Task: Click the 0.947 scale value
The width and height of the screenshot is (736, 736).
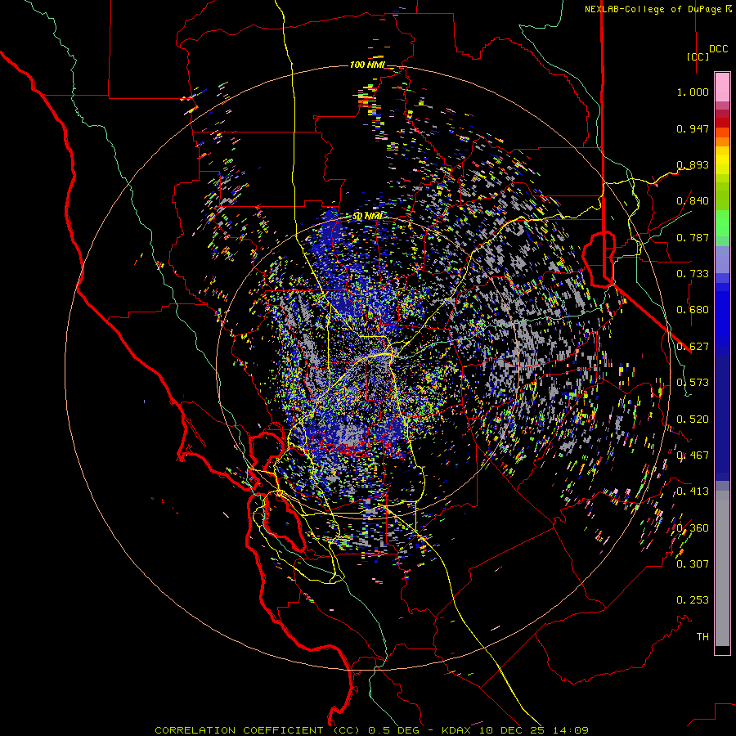Action: click(693, 128)
